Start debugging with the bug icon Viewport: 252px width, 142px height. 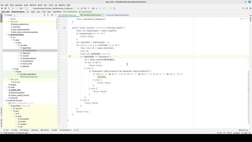82,8
